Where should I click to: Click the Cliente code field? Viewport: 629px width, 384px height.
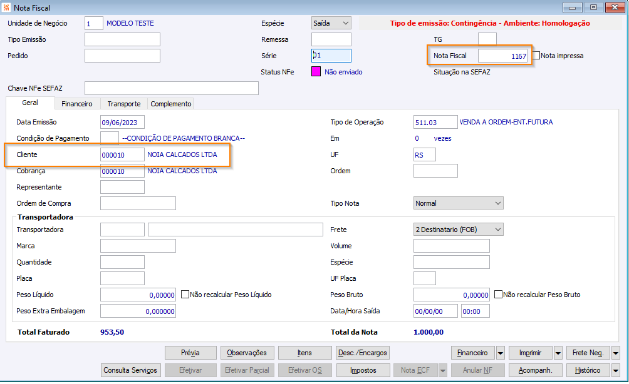(x=122, y=154)
